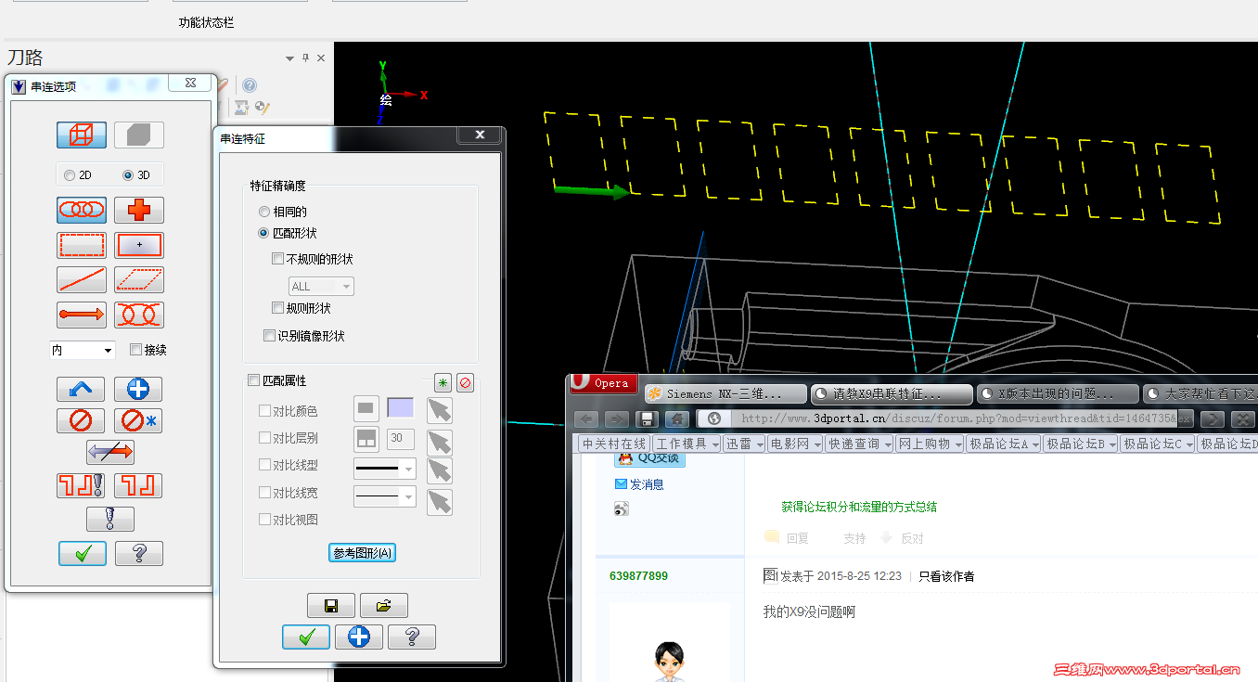Screen dimensions: 1258x682
Task: Toggle the 匹配属性 checkbox
Action: [254, 380]
